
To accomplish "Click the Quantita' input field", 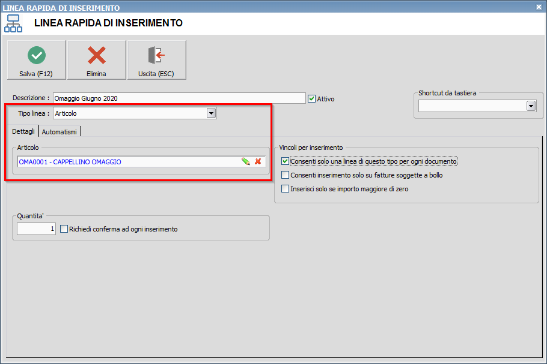I will 36,228.
